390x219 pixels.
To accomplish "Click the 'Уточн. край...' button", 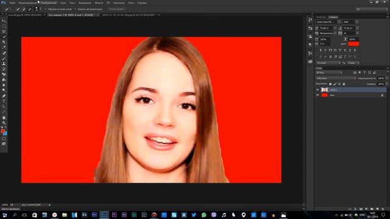I will coord(116,9).
